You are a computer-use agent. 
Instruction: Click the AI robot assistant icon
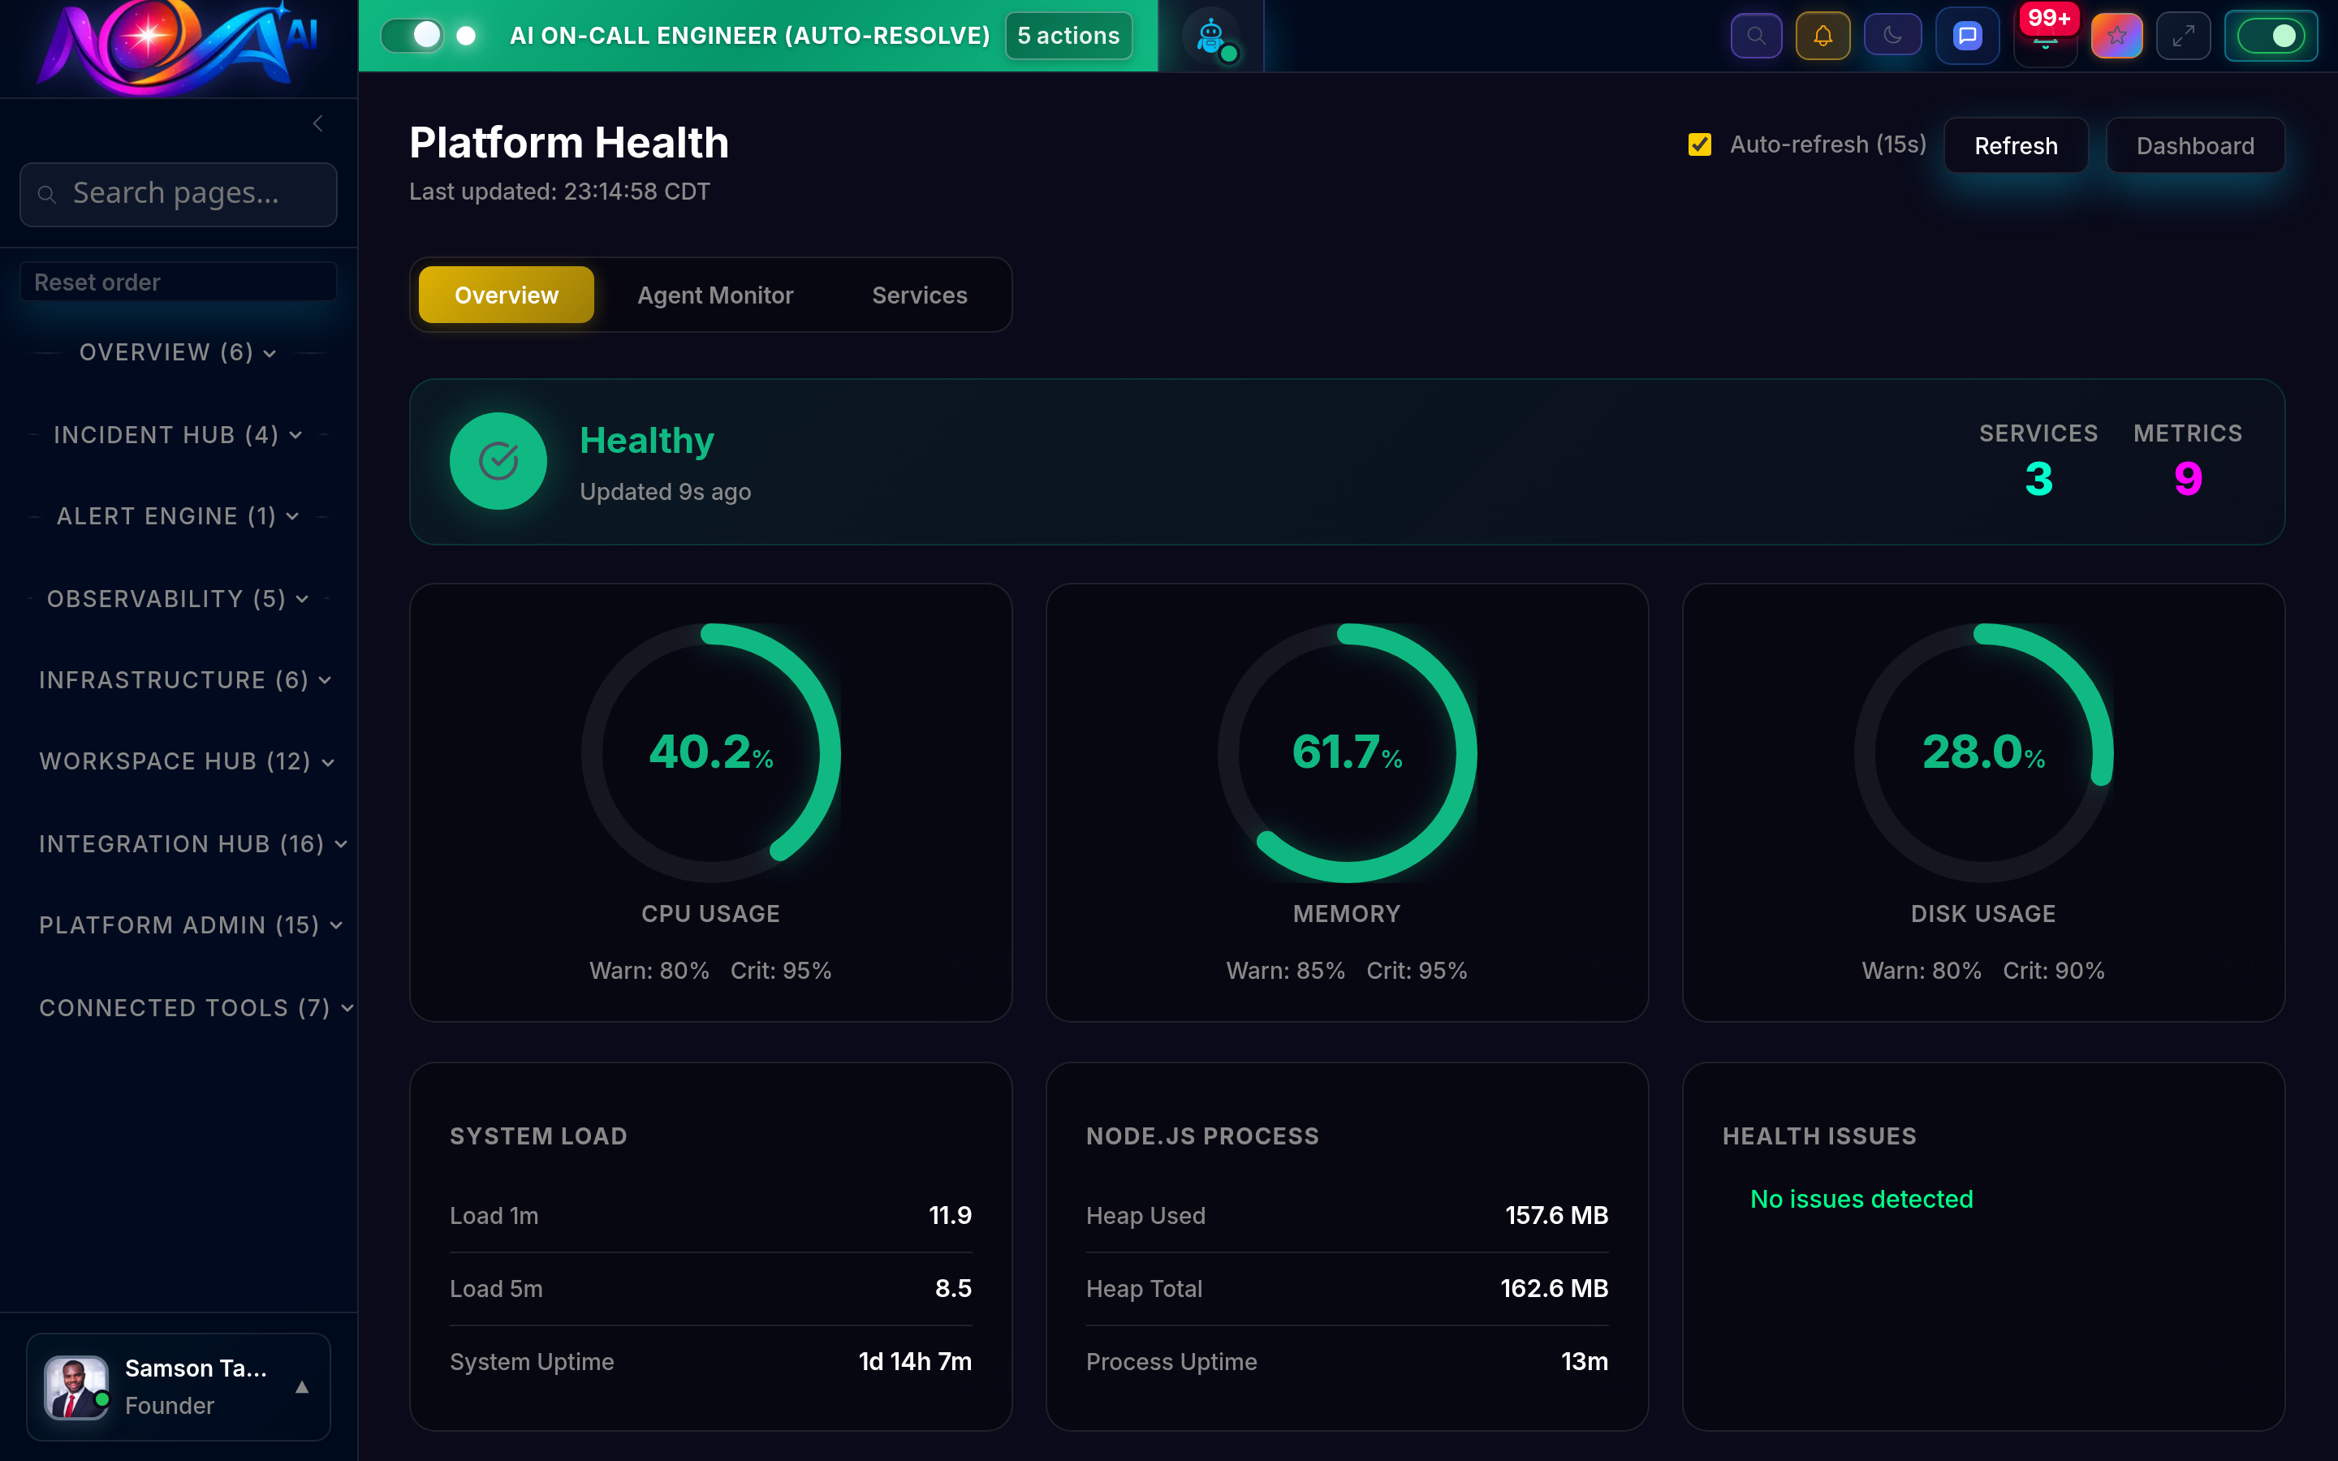click(1210, 35)
